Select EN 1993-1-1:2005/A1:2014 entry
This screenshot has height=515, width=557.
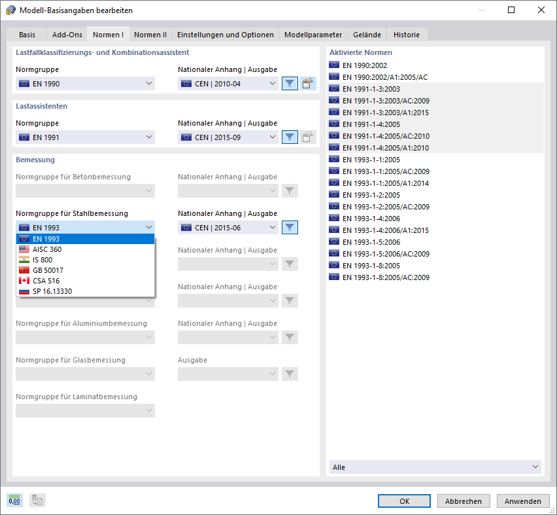(x=435, y=183)
